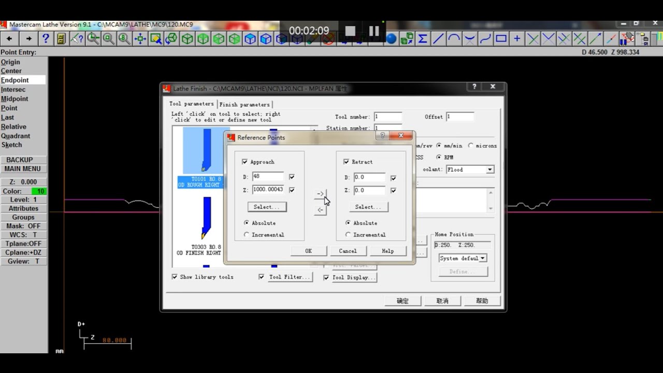
Task: Switch to the Finish parameters tab
Action: (244, 104)
